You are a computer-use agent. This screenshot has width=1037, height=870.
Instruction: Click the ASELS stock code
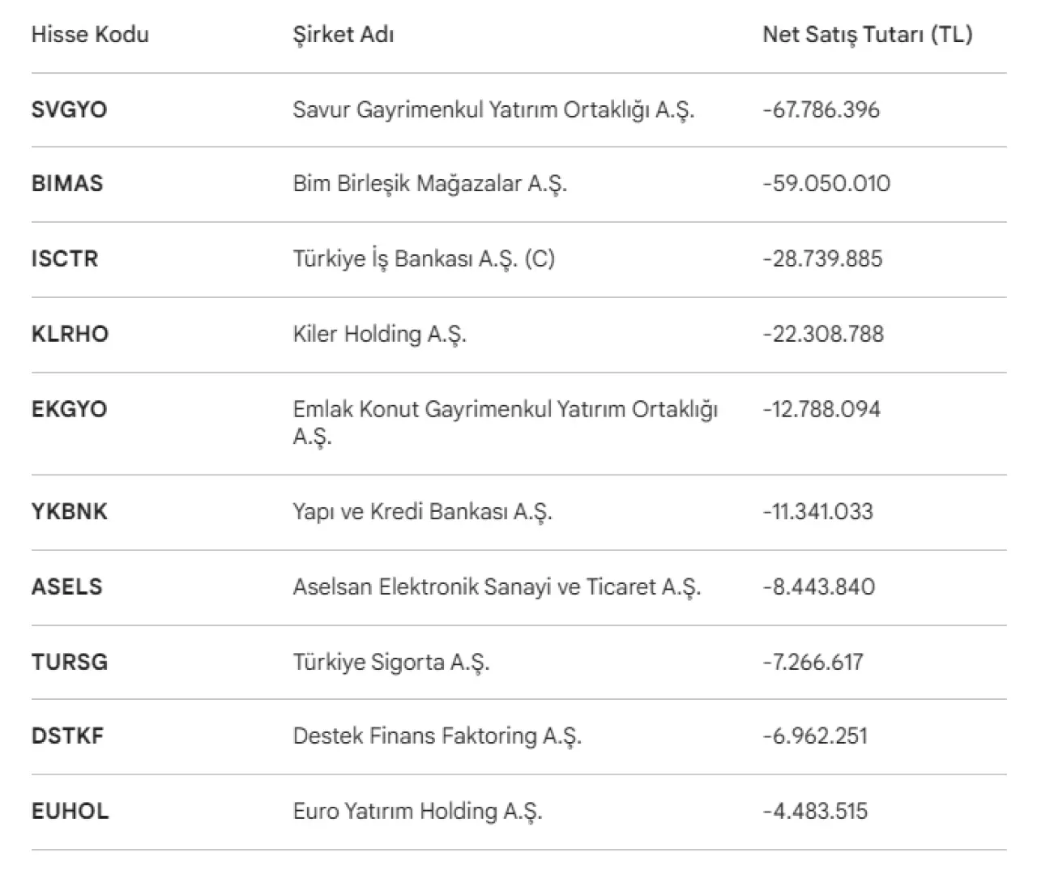click(x=66, y=587)
